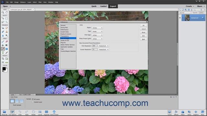Open the Filters panel
The width and height of the screenshot is (207, 116).
183,113
